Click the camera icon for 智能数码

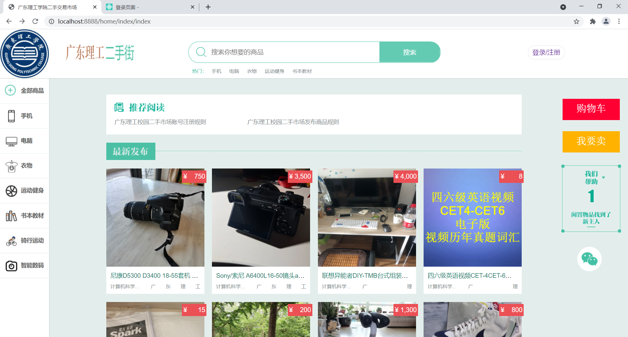point(11,266)
